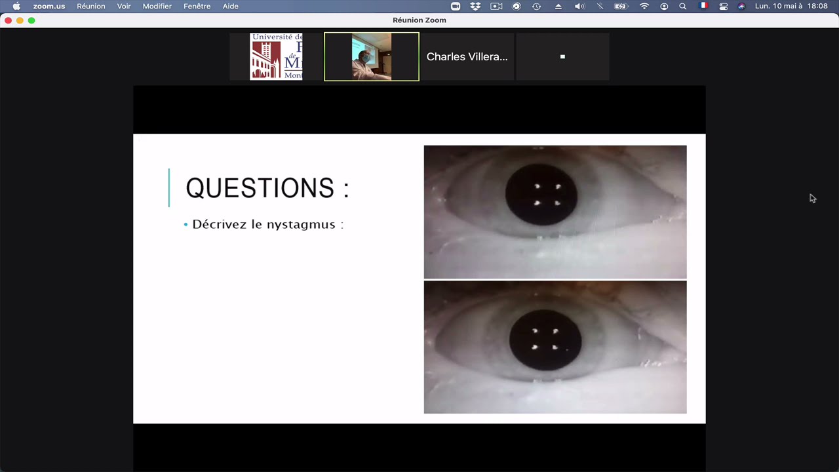Open Control Center
839x472 pixels.
pos(724,6)
